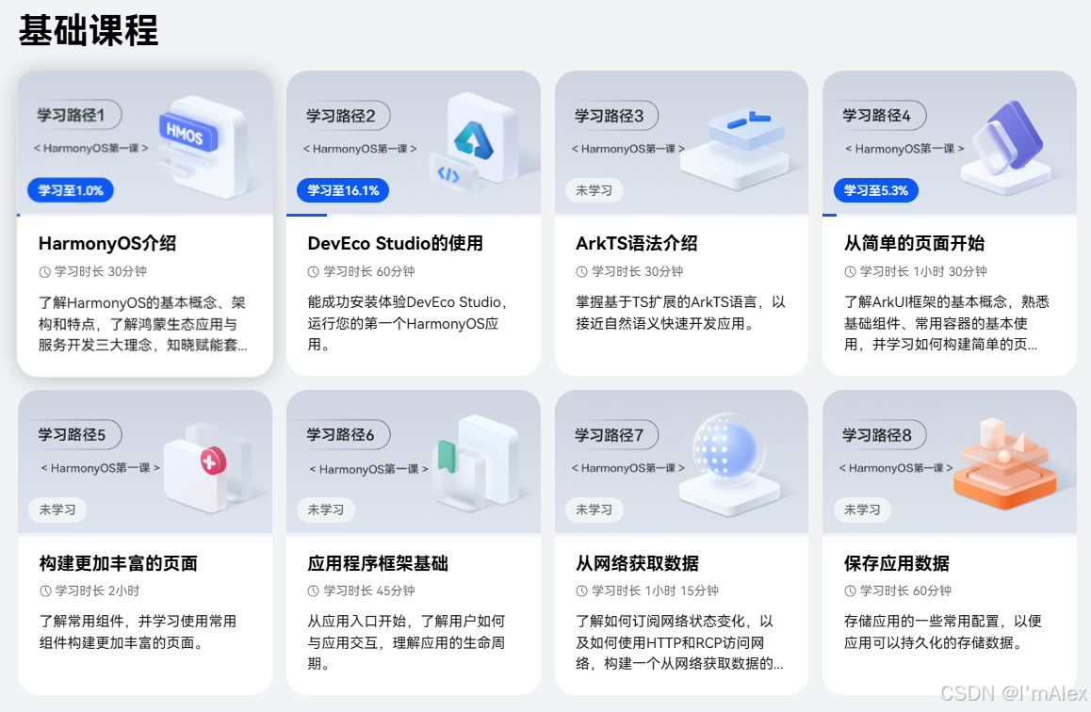Click clock icon beside 1小时 30分钟 duration
The width and height of the screenshot is (1091, 712).
(850, 272)
